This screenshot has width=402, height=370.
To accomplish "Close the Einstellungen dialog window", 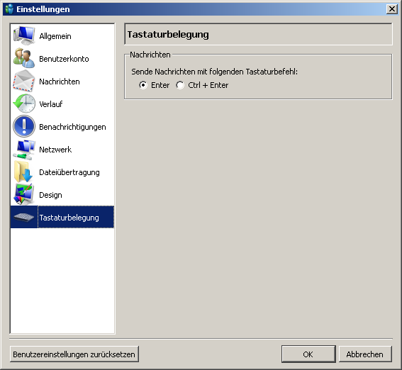I will click(x=392, y=9).
